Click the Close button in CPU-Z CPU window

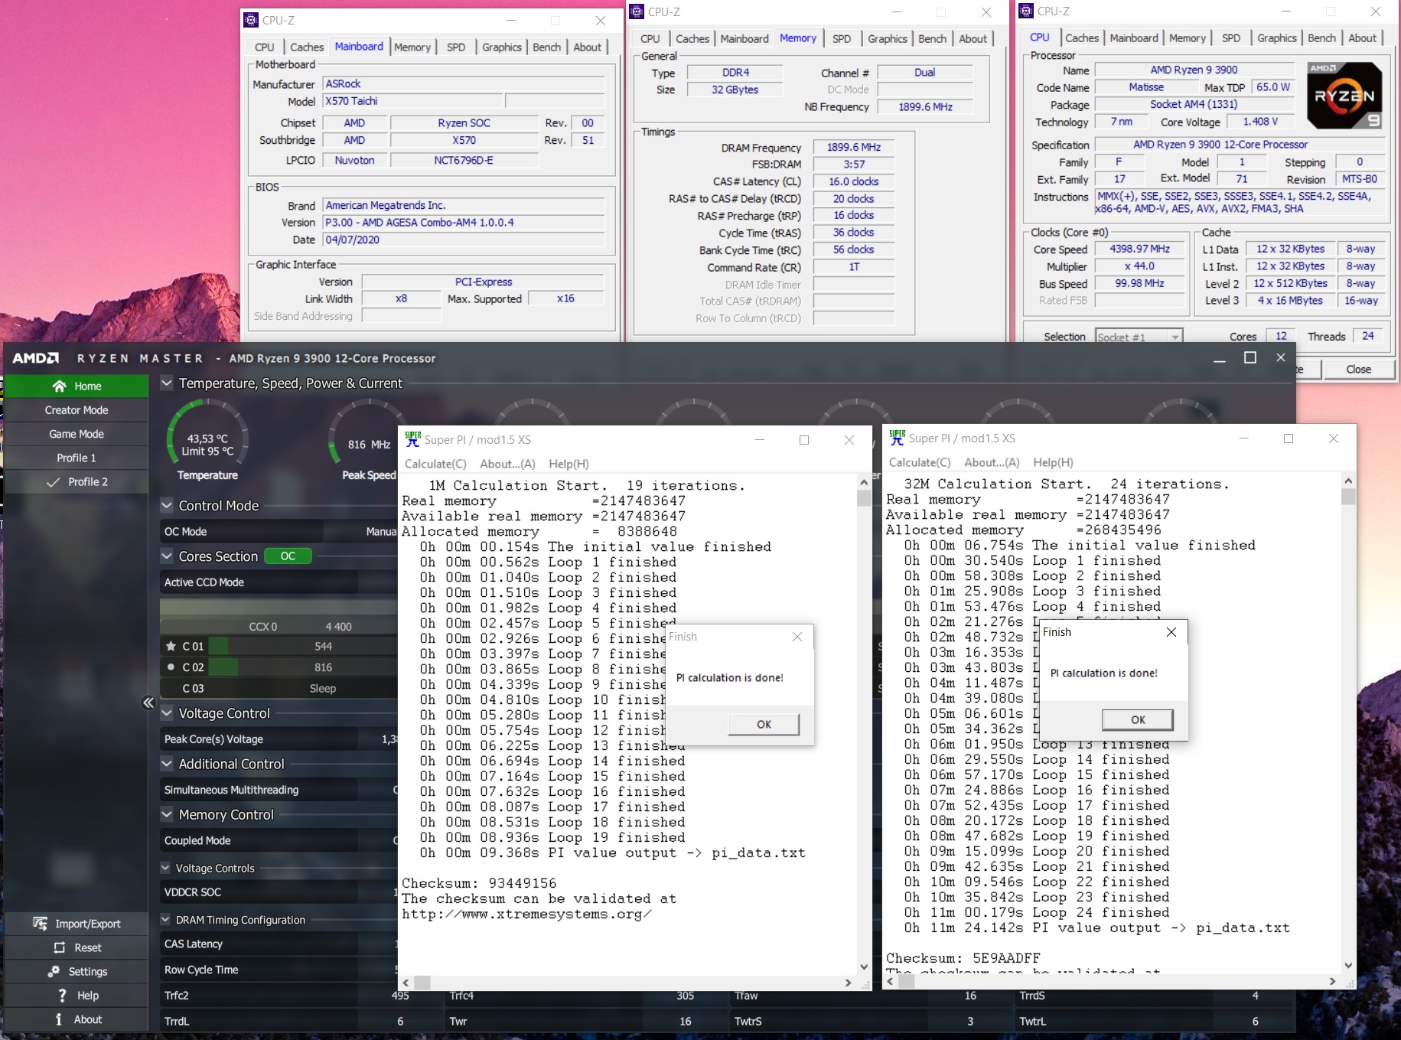1358,370
